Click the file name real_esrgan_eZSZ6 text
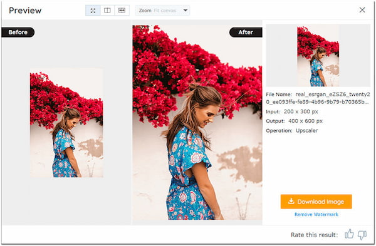 318,98
